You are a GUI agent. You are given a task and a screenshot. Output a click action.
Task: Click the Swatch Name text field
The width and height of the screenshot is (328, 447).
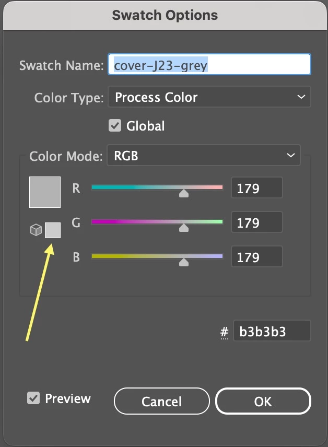tap(209, 66)
